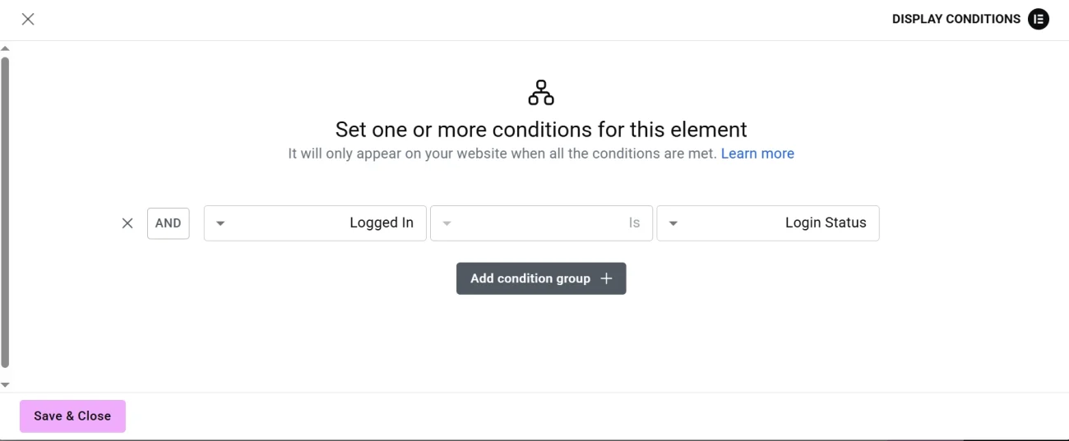The height and width of the screenshot is (441, 1069).
Task: Click the arrow in the Is field
Action: coord(447,223)
